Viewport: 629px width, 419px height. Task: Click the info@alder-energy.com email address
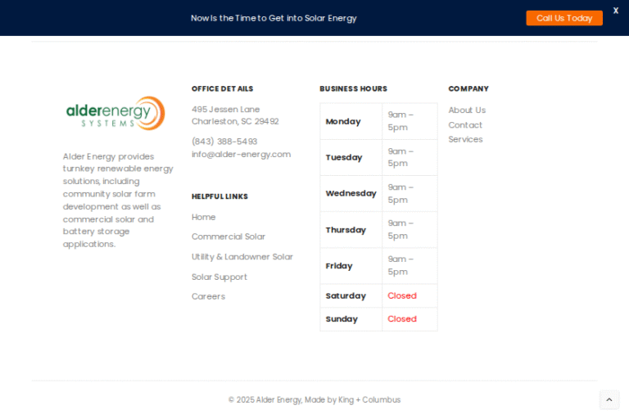click(x=241, y=154)
